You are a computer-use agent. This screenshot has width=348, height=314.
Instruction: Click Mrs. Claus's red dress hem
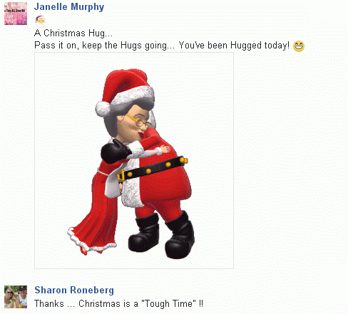[x=91, y=240]
